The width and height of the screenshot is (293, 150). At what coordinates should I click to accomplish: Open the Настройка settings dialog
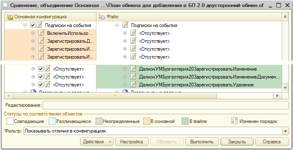tap(131, 142)
